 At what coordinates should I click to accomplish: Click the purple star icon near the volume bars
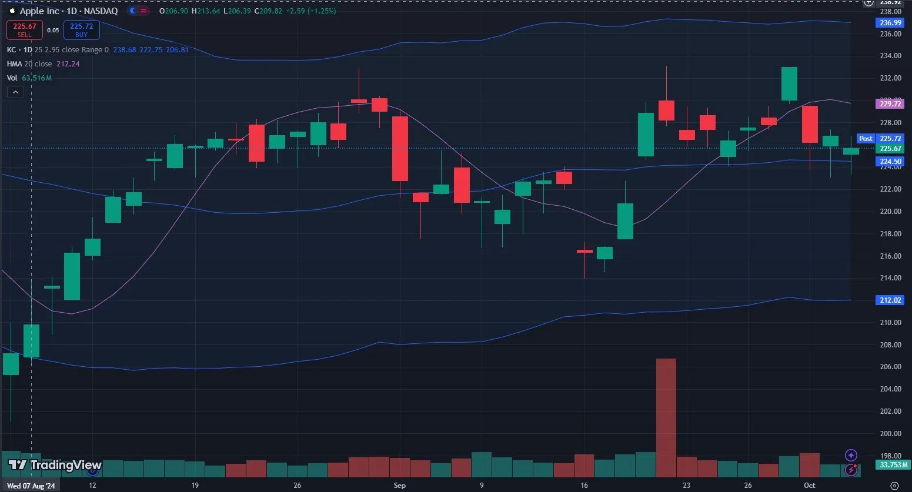851,456
